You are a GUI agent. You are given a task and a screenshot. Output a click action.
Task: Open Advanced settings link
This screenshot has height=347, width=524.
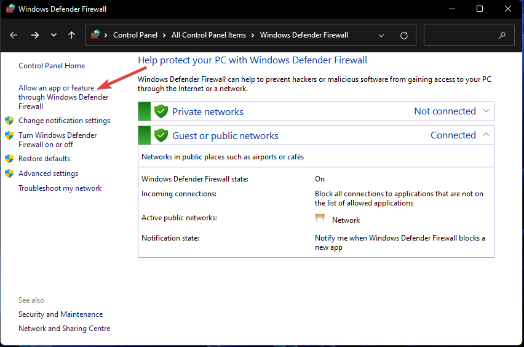[x=48, y=173]
